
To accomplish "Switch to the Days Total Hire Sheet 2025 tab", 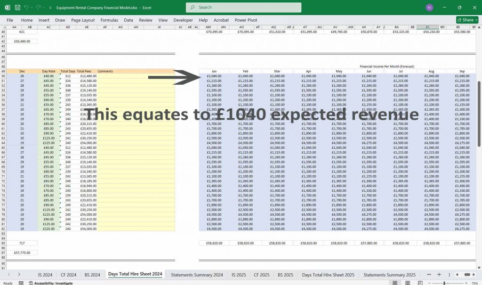I will [328, 274].
